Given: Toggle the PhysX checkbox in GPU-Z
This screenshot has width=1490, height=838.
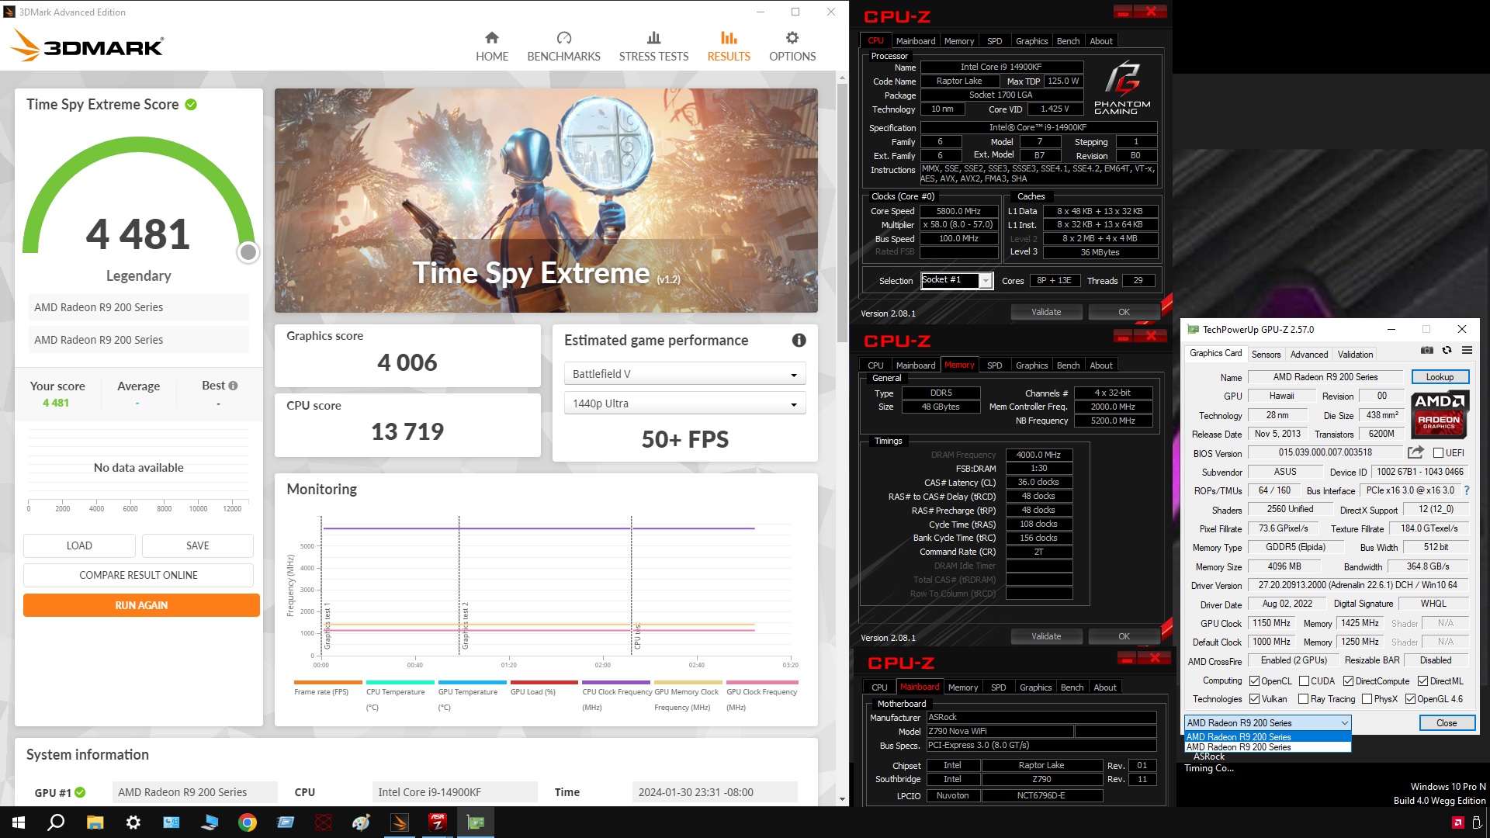Looking at the screenshot, I should (x=1367, y=699).
